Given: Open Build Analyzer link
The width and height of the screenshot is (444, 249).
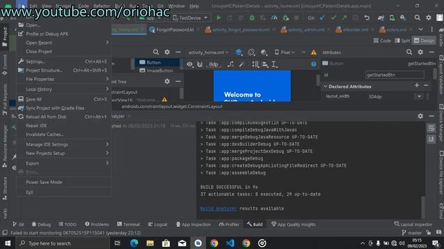Looking at the screenshot, I should 219,208.
